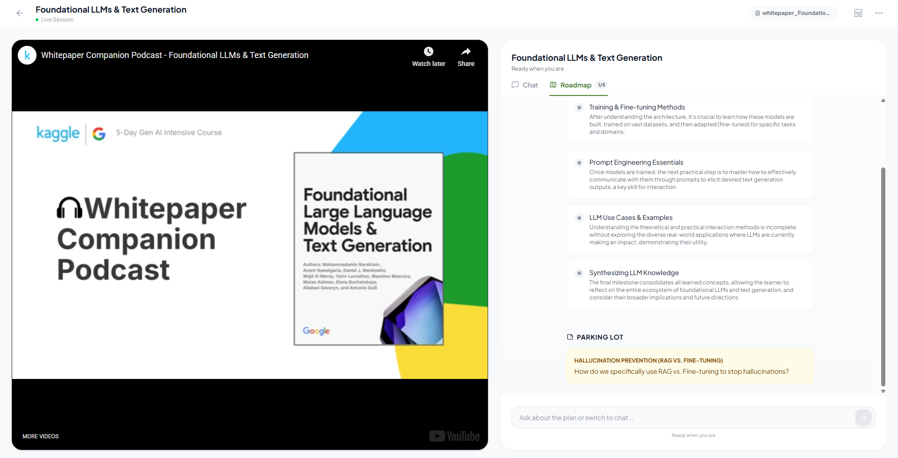Click the send arrow button
The height and width of the screenshot is (458, 898).
coord(863,417)
